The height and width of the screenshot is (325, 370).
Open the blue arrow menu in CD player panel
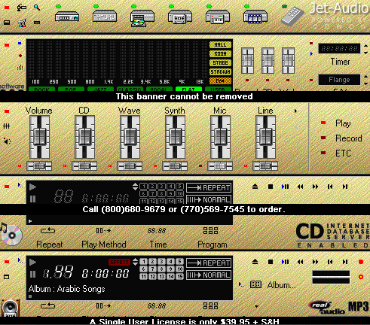[x=20, y=185]
